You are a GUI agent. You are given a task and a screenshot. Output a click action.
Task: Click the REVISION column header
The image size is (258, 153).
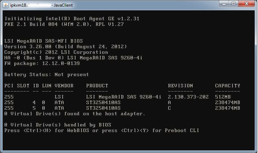pos(180,86)
